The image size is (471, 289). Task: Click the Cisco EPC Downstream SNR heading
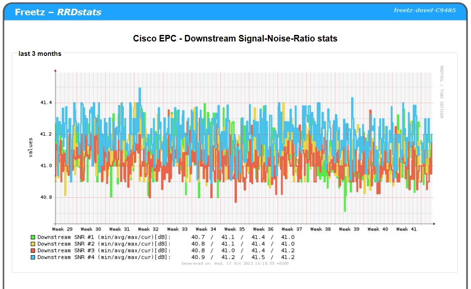click(x=235, y=38)
